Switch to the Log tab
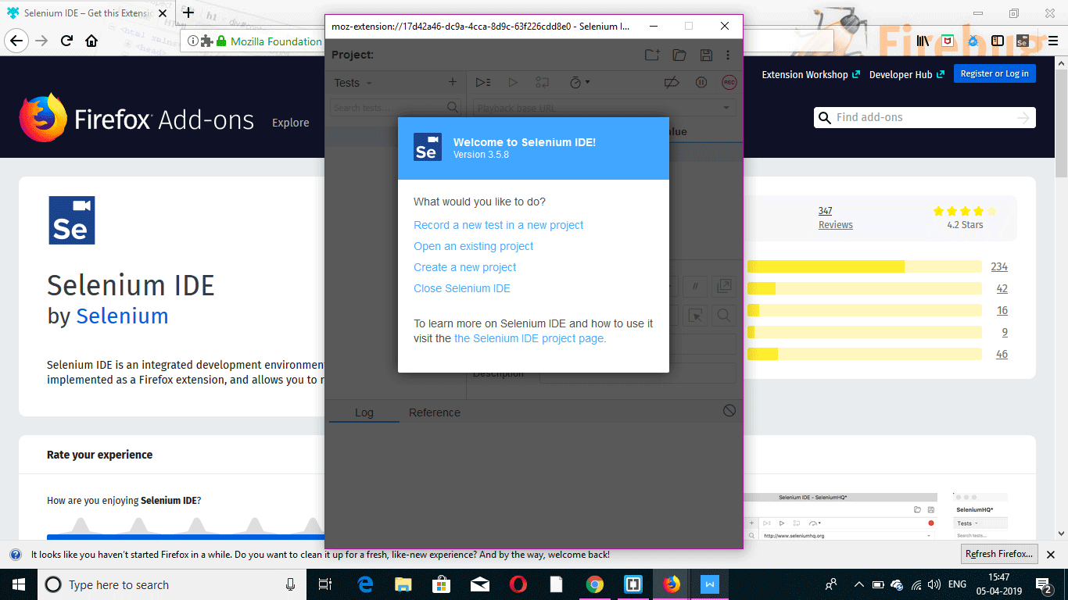The width and height of the screenshot is (1068, 600). (364, 412)
